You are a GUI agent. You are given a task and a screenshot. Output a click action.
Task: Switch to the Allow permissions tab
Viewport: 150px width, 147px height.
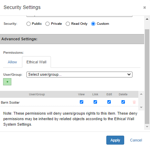[12, 62]
